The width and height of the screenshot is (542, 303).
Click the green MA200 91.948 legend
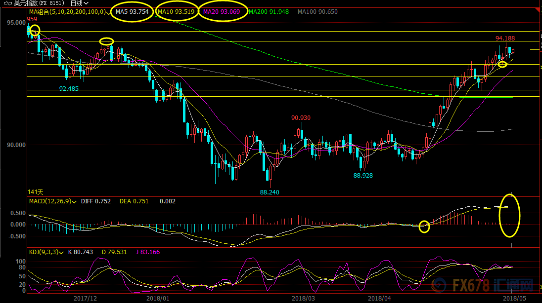[269, 12]
